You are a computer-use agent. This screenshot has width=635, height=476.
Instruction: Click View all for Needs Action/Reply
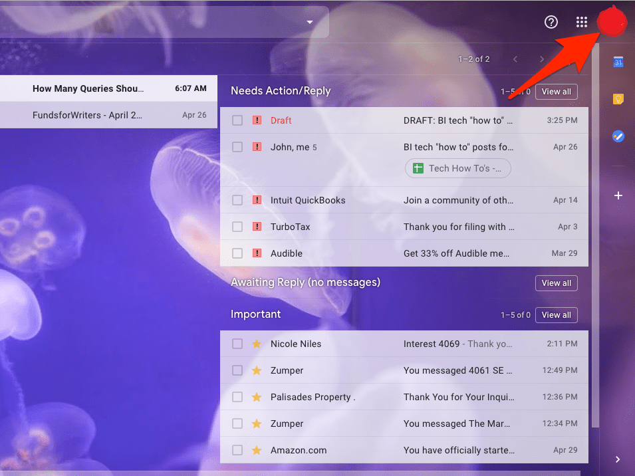(556, 91)
